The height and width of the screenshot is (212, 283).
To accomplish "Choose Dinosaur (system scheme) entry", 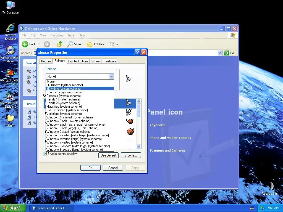I will 80,96.
